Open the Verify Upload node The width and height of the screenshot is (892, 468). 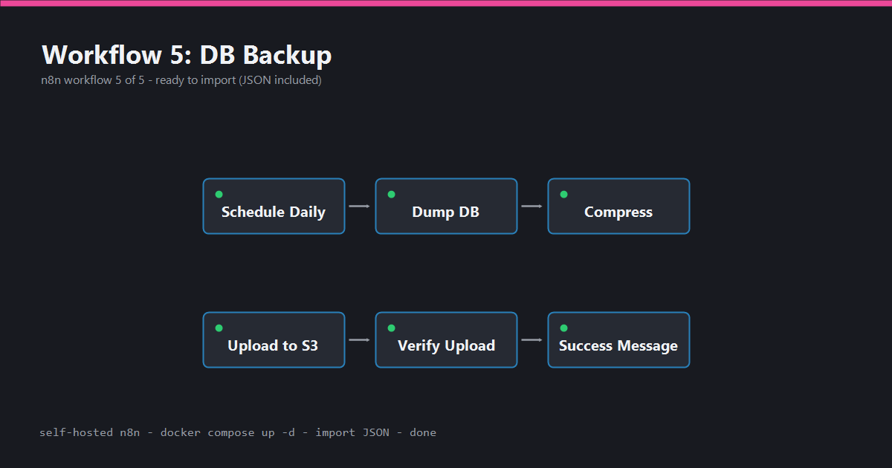pyautogui.click(x=446, y=339)
